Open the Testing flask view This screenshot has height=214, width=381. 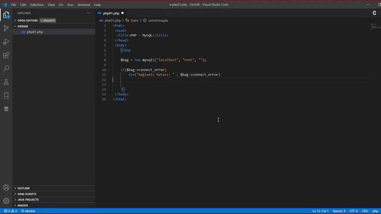point(6,82)
